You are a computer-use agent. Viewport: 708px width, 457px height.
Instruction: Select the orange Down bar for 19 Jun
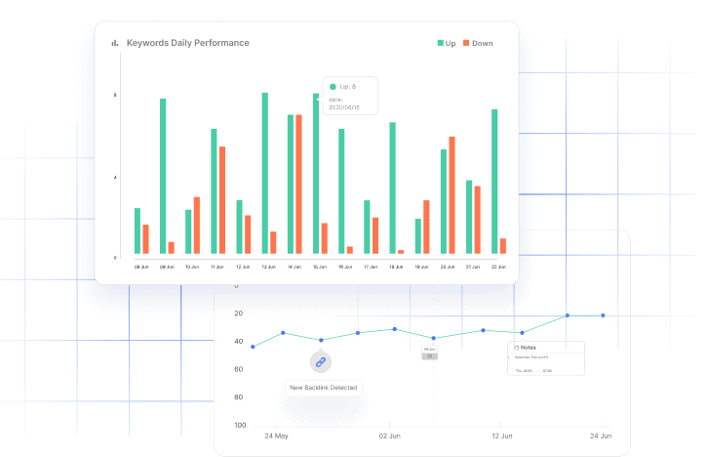(x=426, y=227)
